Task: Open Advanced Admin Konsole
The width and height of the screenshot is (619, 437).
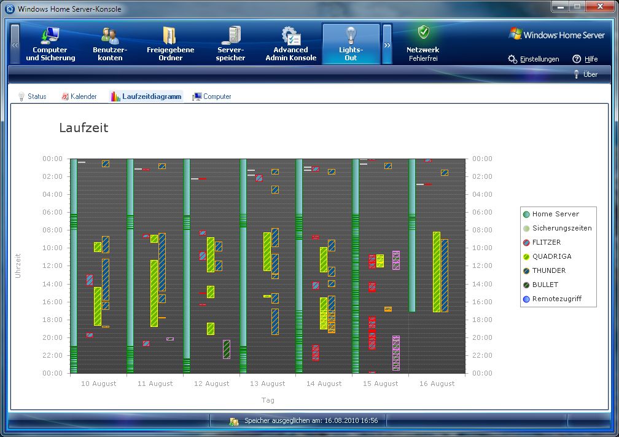Action: [x=291, y=44]
